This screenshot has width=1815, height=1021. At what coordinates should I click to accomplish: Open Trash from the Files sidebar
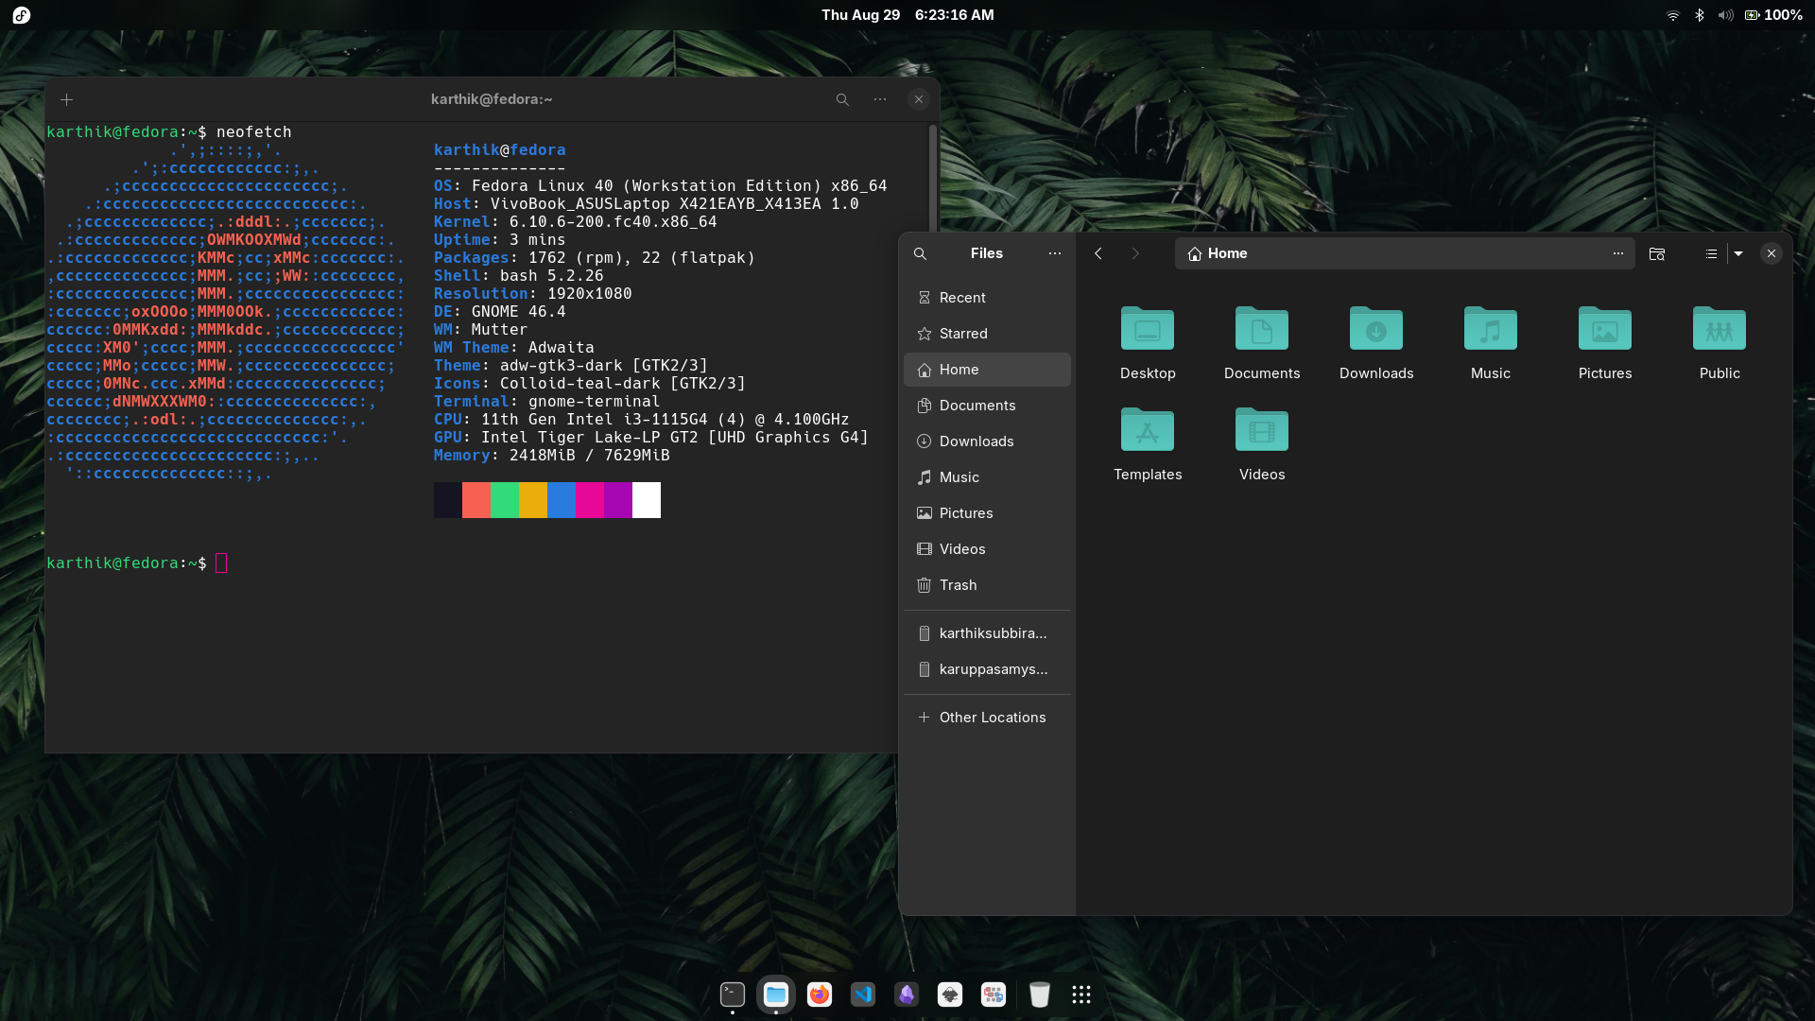click(987, 585)
